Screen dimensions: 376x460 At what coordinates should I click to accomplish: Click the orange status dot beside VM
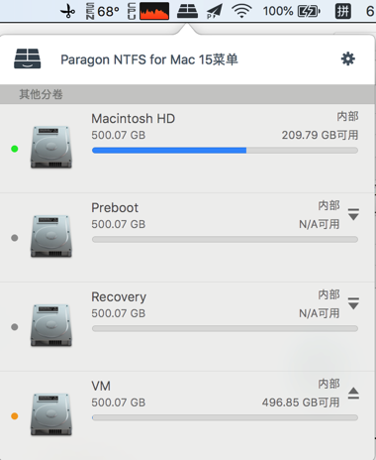(15, 416)
